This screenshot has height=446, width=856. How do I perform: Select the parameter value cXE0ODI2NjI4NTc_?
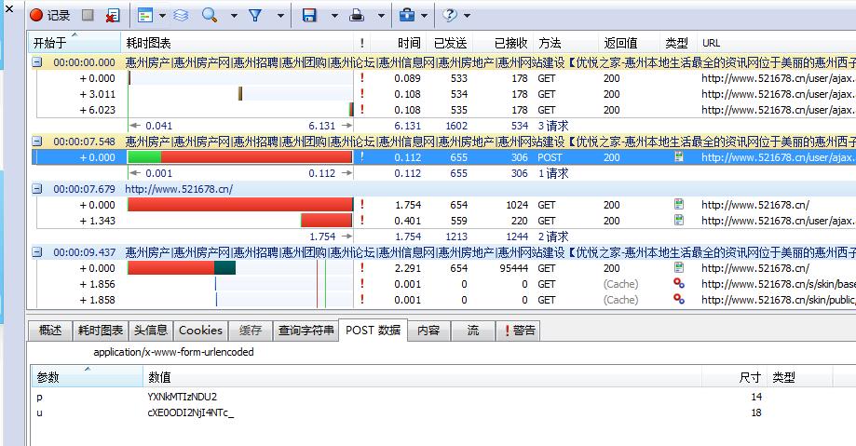[x=191, y=412]
